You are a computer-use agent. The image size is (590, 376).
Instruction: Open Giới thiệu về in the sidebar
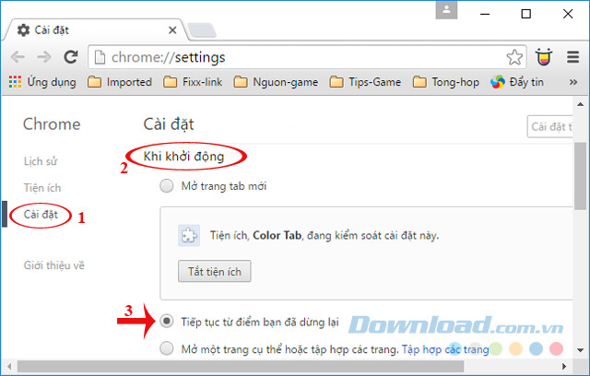tap(54, 265)
